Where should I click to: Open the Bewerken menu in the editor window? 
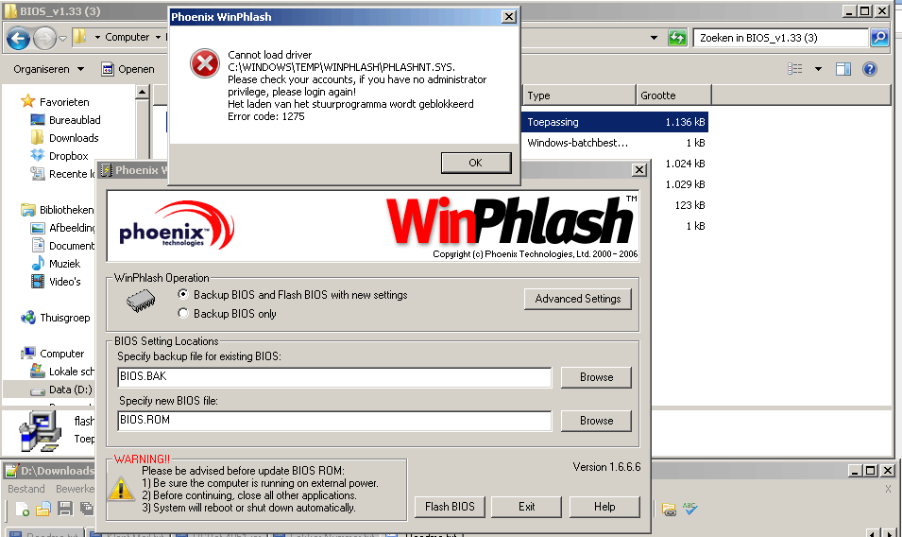pyautogui.click(x=75, y=489)
